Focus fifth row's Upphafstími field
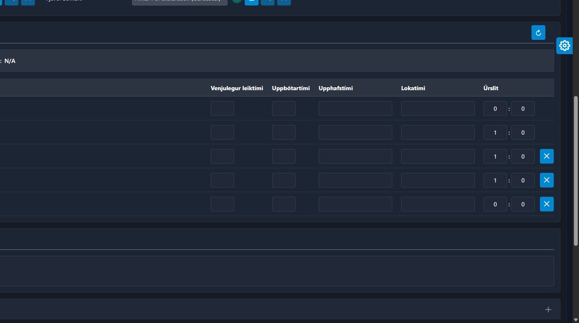 pyautogui.click(x=355, y=204)
